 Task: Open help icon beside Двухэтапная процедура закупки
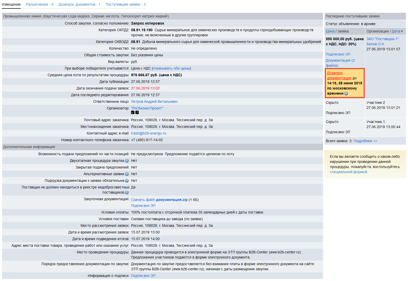pyautogui.click(x=127, y=161)
